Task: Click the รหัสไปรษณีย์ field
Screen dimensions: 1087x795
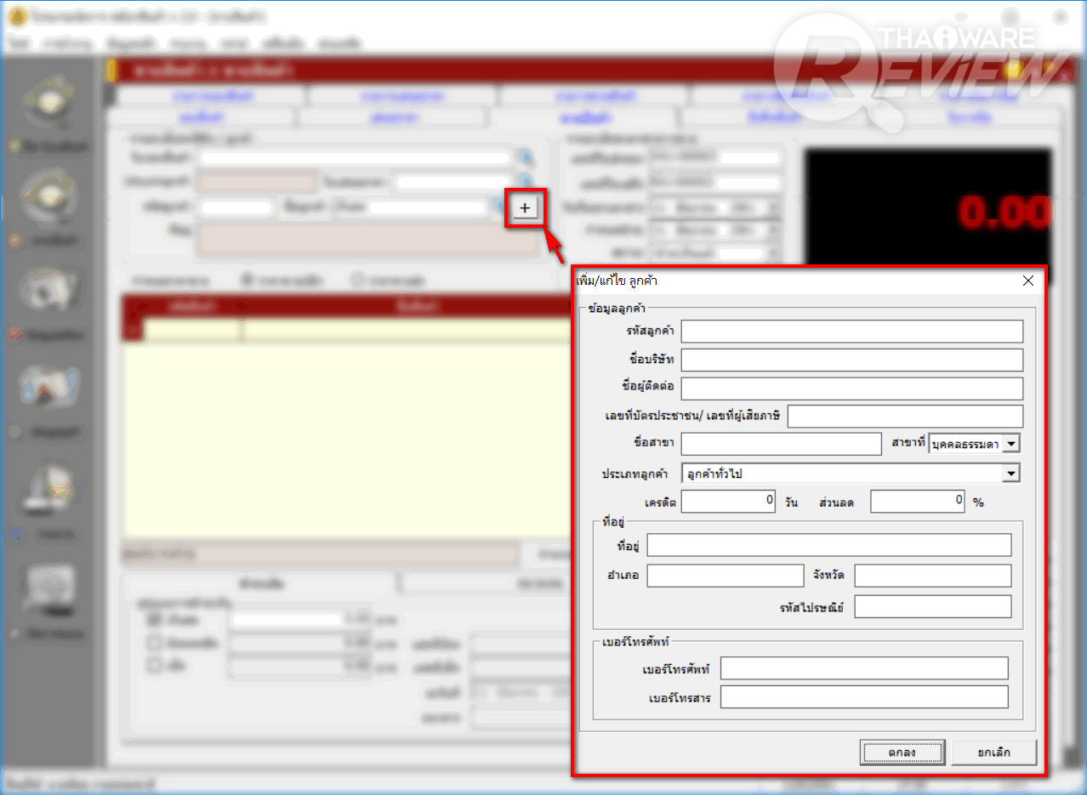Action: (x=933, y=607)
